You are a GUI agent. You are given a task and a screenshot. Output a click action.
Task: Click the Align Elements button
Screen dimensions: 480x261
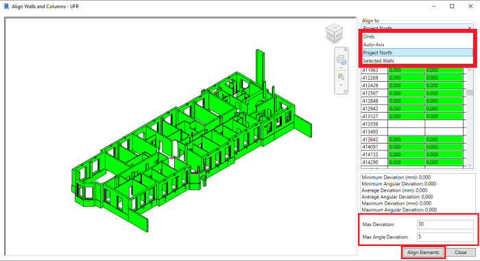(423, 252)
